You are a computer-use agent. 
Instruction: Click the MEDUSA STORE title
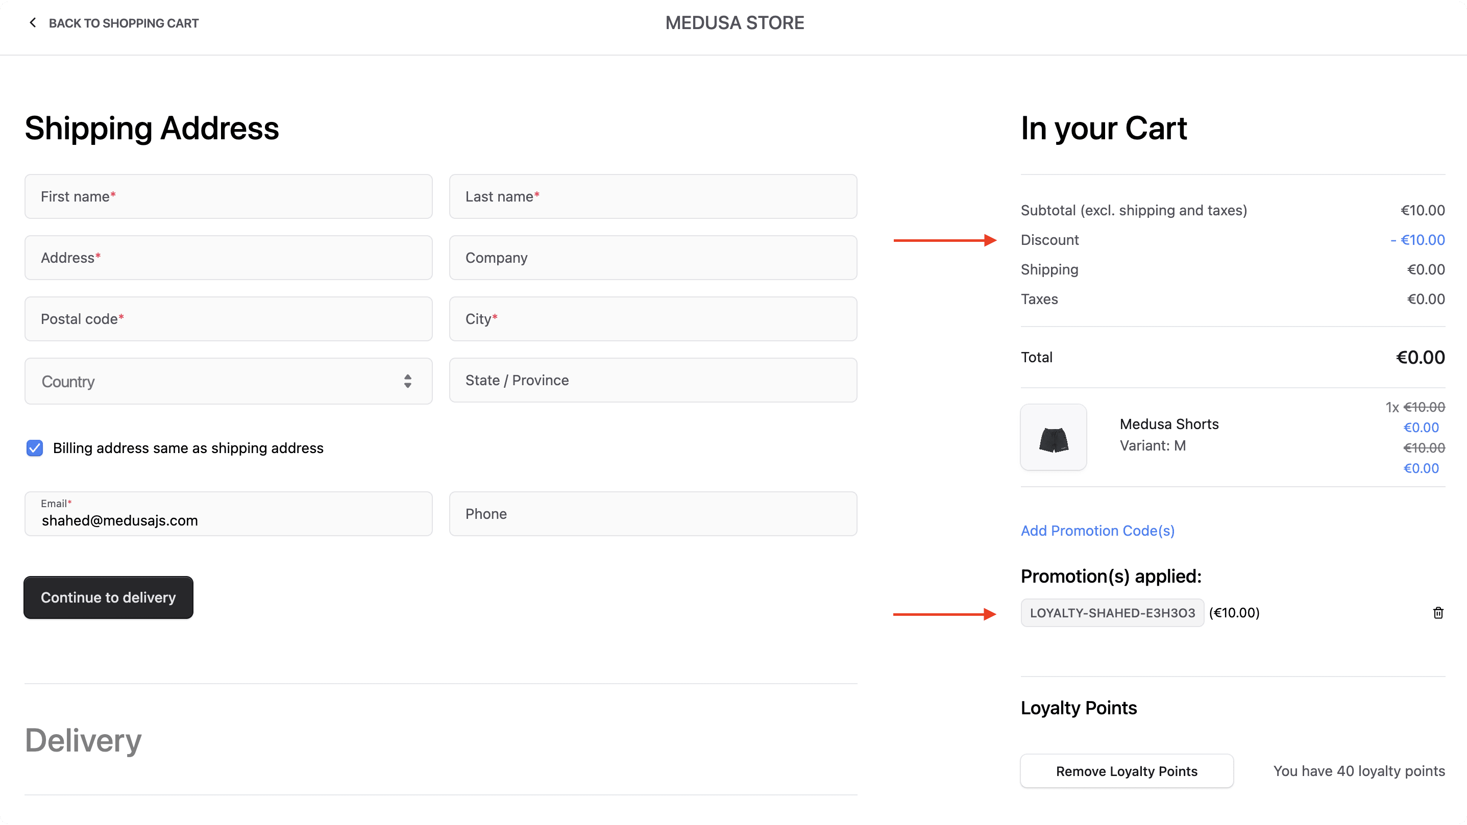(734, 23)
